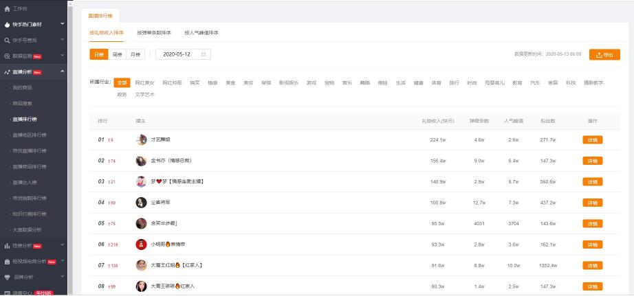Filter industry by 汽车
The image size is (634, 296).
[535, 83]
